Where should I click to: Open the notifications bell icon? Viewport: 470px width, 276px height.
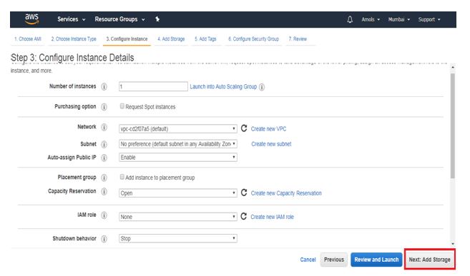350,19
